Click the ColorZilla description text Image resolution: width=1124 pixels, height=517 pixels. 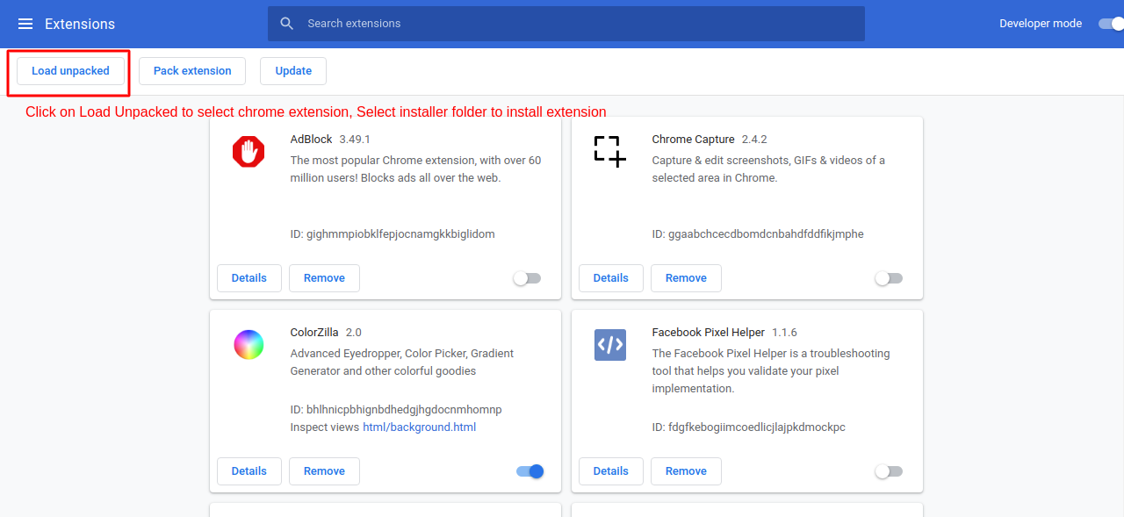point(402,363)
